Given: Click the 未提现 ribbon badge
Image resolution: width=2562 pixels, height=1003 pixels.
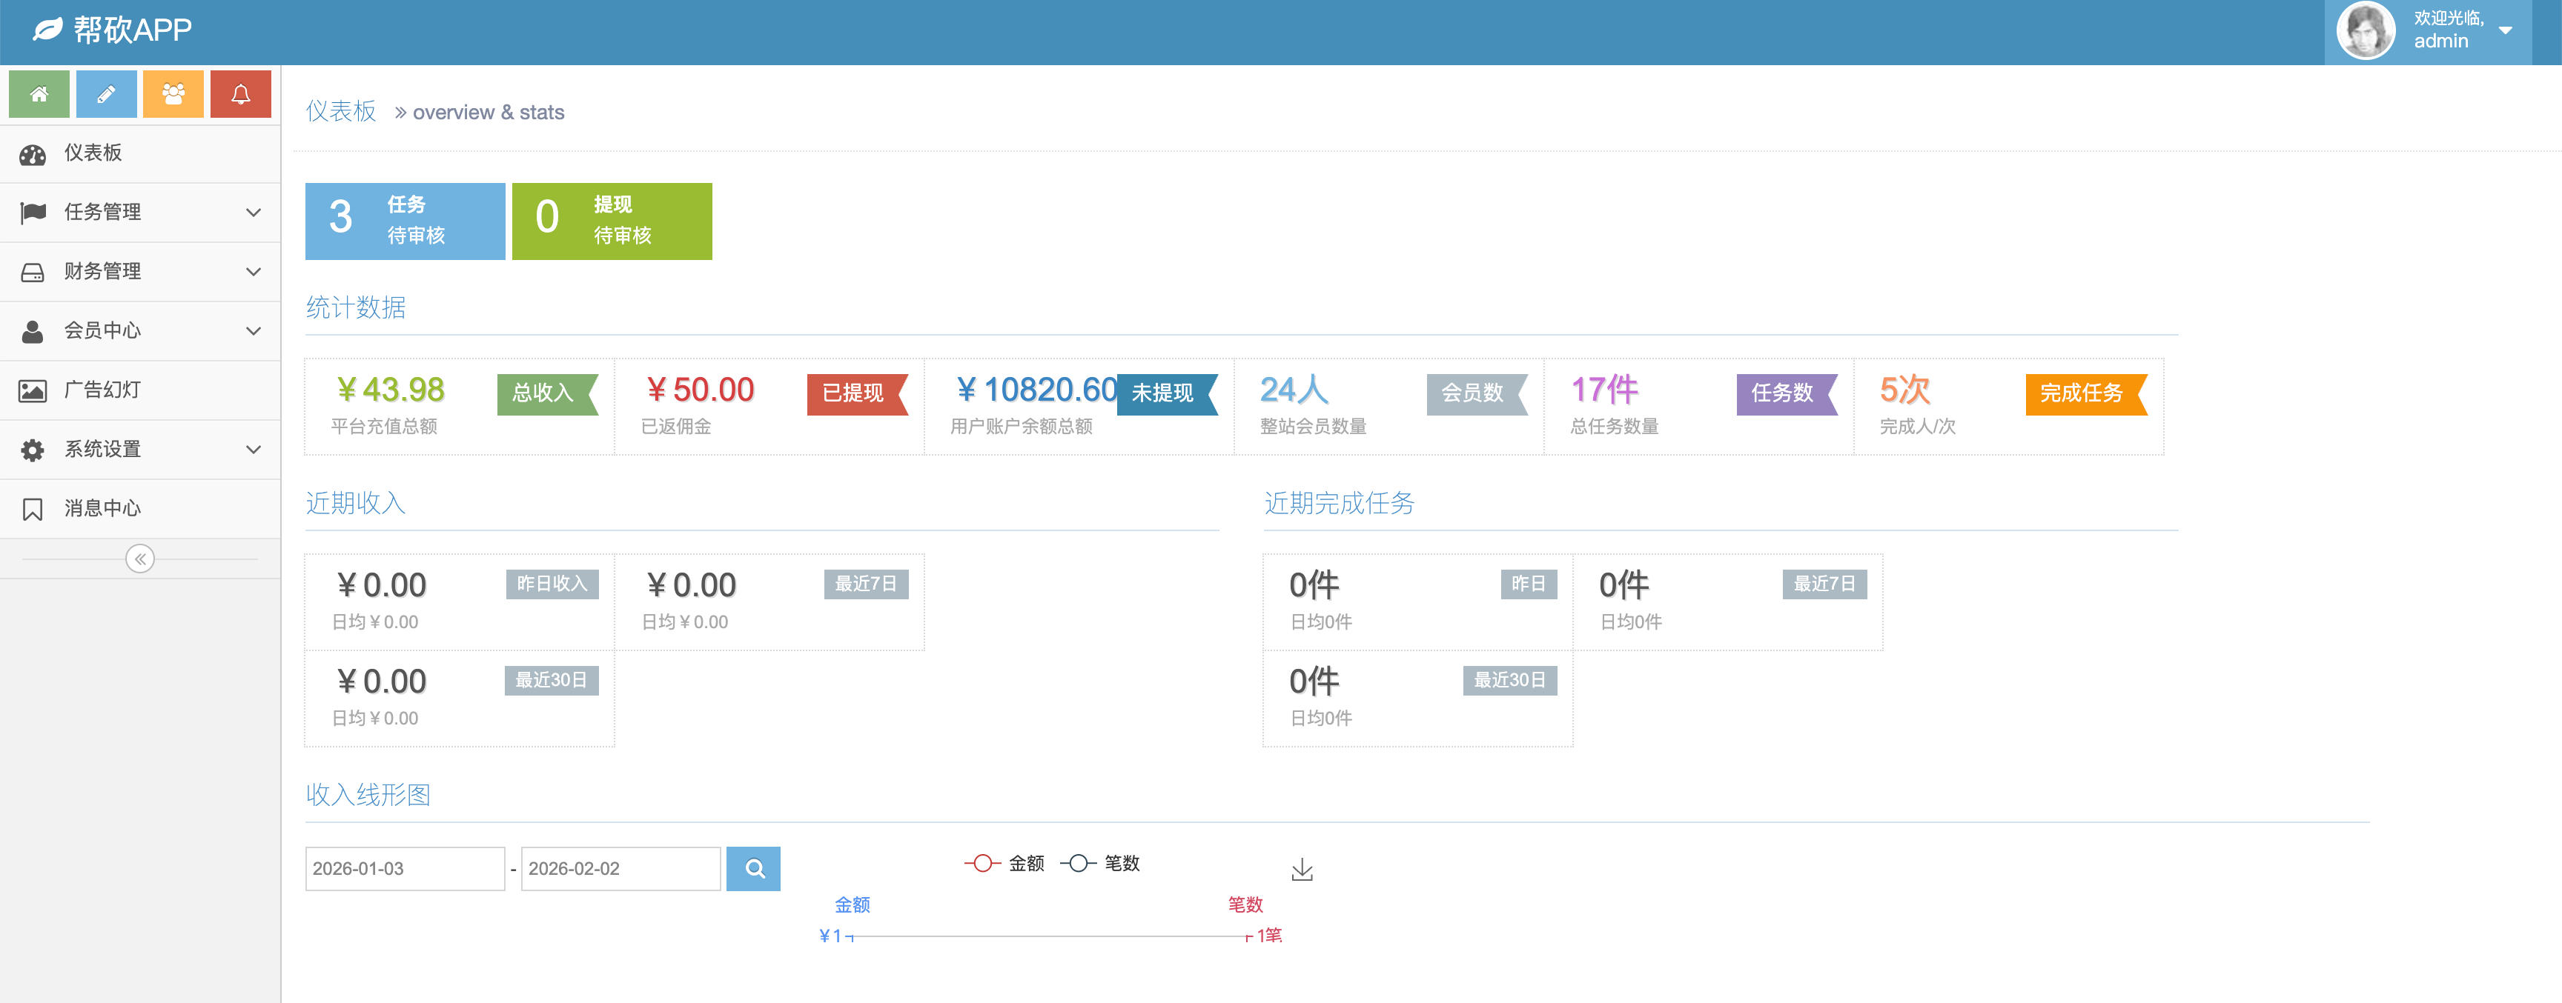Looking at the screenshot, I should (1168, 393).
